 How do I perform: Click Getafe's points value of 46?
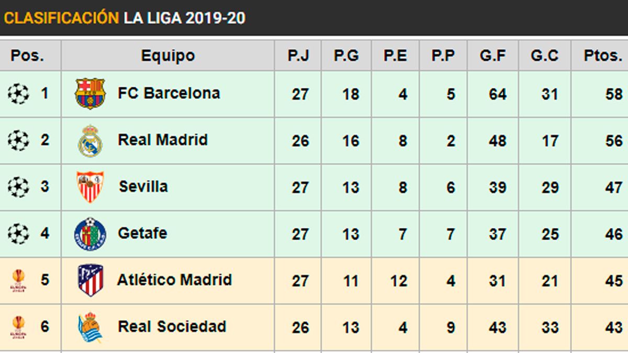point(613,234)
